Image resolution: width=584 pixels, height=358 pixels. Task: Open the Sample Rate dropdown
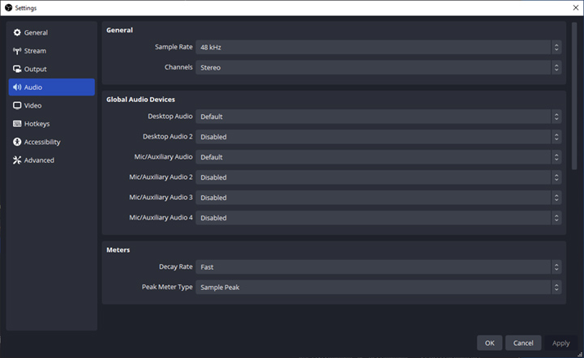point(379,47)
